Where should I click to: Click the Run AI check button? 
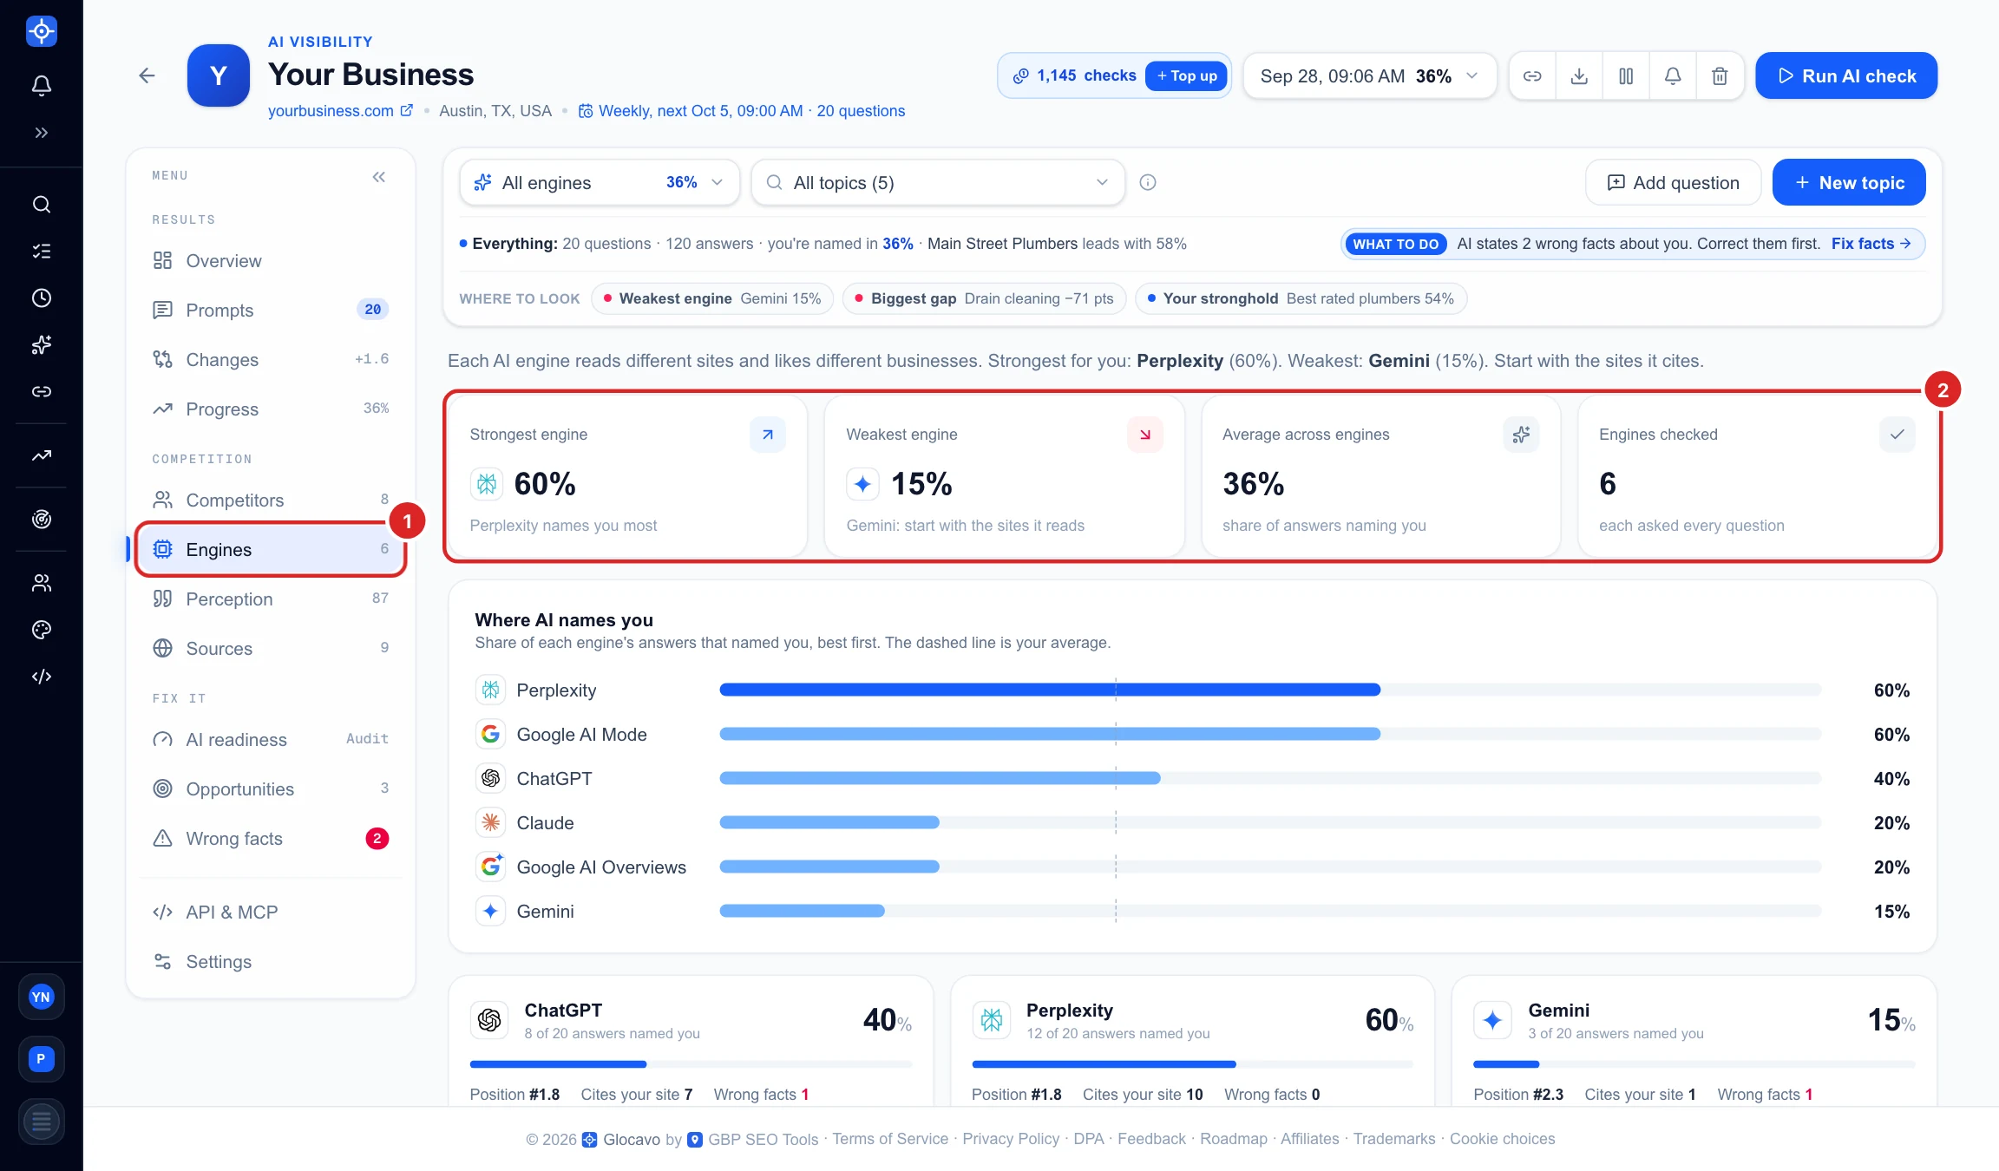click(1846, 76)
